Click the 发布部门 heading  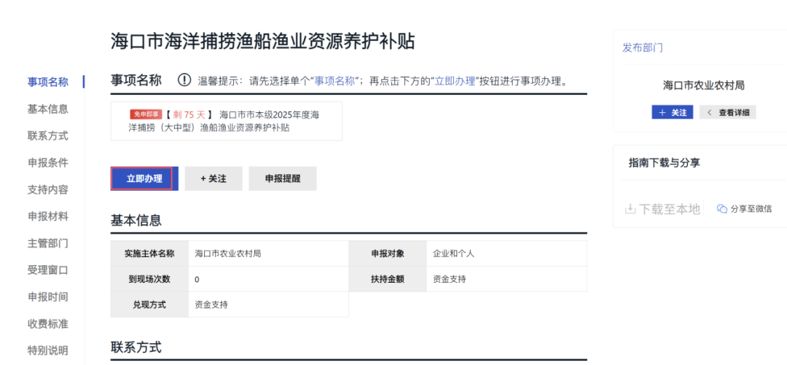click(643, 47)
